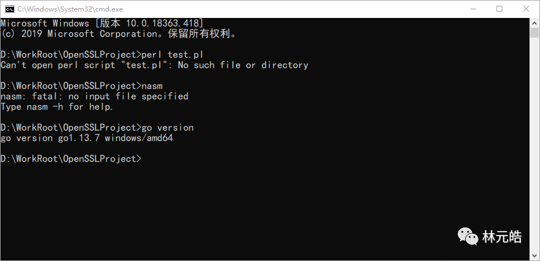
Task: Maximize the command prompt window
Action: tap(499, 9)
